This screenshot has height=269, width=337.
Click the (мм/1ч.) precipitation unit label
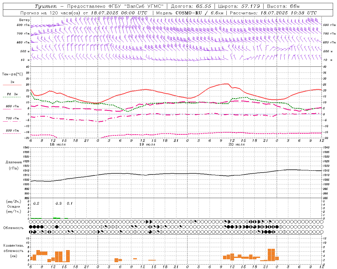tap(14, 211)
